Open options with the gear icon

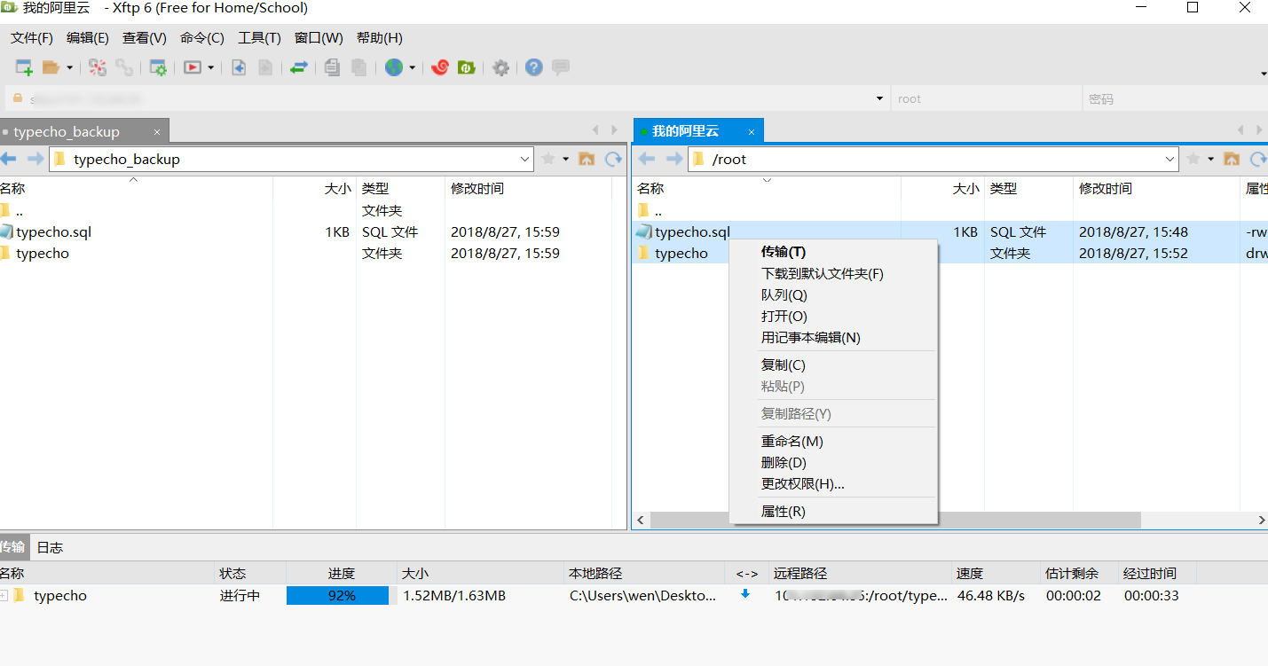point(501,67)
